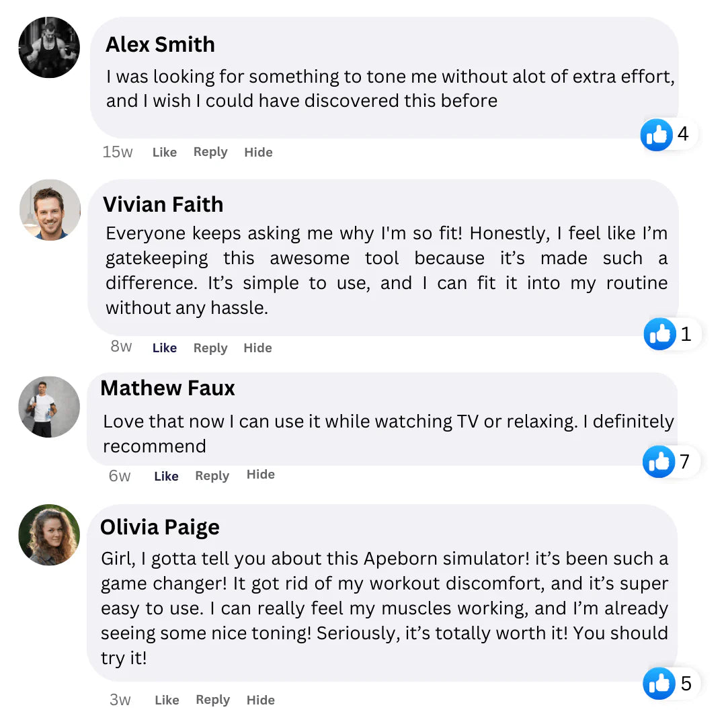This screenshot has height=726, width=726.
Task: Reply to Vivian Faith's comment
Action: (x=210, y=348)
